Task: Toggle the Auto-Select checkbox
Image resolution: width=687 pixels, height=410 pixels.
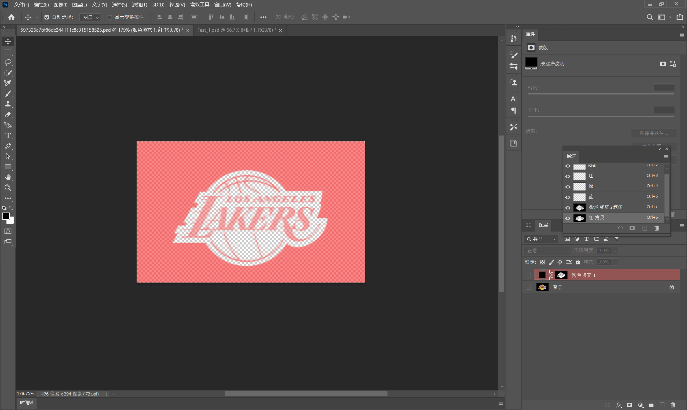Action: (47, 17)
